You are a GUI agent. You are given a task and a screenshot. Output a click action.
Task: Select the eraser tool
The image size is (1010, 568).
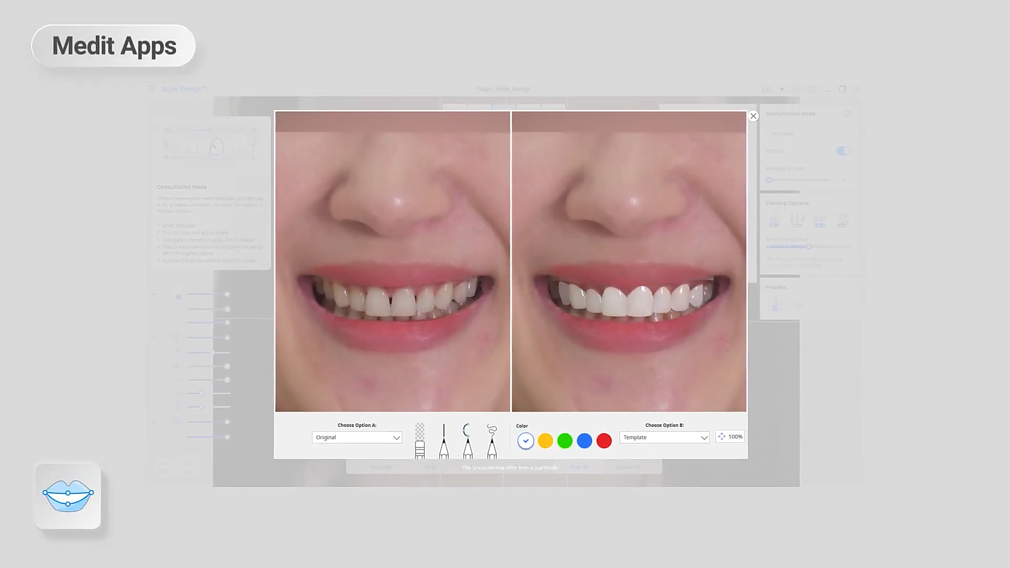(420, 442)
